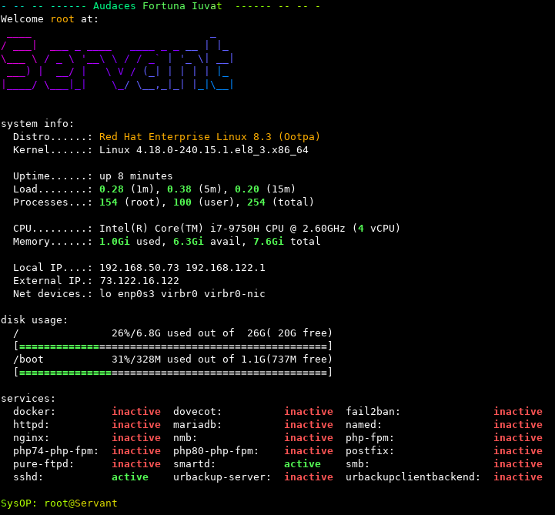The height and width of the screenshot is (515, 555).
Task: Click the 1.0Gi used memory value
Action: coord(115,242)
